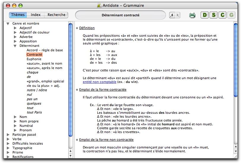This screenshot has width=241, height=163.
Task: Go back with the left arrow button
Action: 172,15
